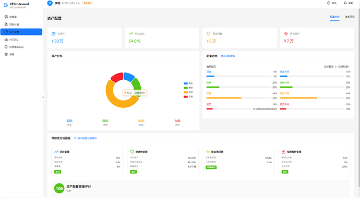The width and height of the screenshot is (360, 198).
Task: Open the 资产配置 strategy analysis link
Action: pos(85,138)
